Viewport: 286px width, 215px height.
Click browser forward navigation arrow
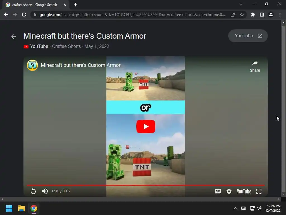click(15, 15)
